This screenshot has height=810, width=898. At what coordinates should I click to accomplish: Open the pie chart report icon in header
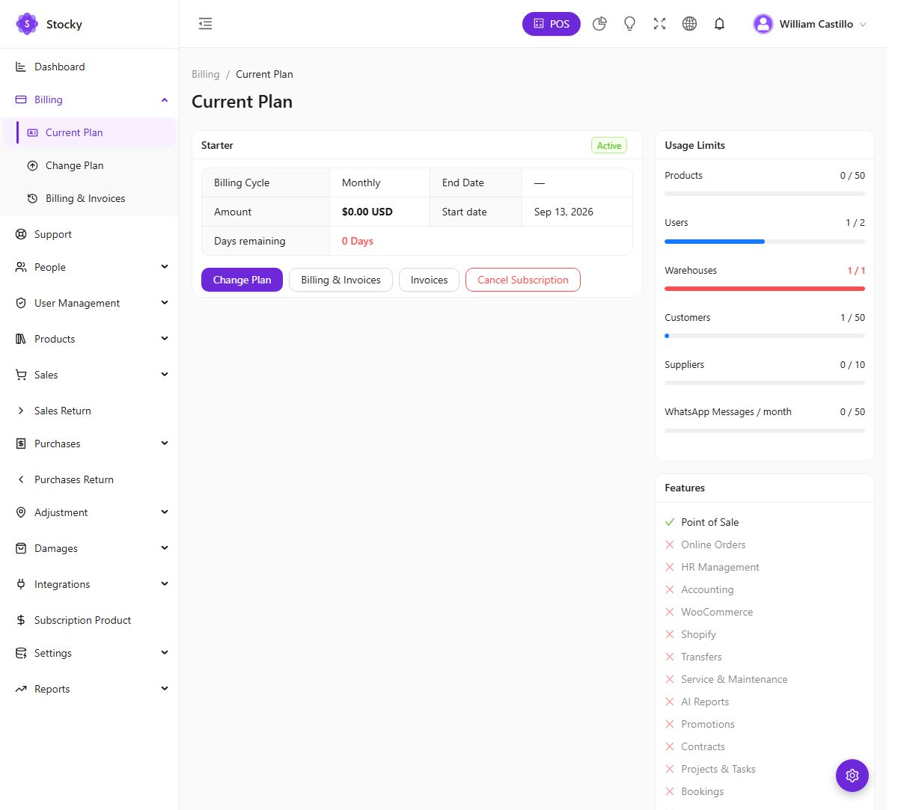[x=599, y=24]
